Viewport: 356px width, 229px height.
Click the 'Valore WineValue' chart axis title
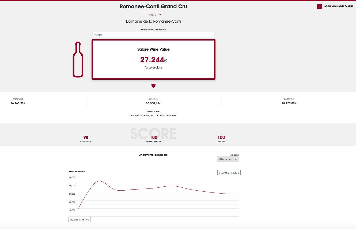coord(77,171)
